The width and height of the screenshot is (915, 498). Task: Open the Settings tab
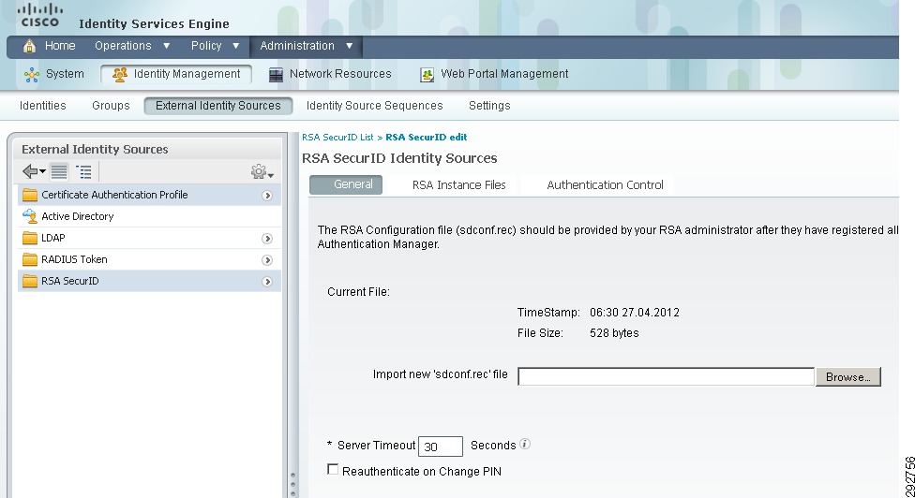pos(489,106)
